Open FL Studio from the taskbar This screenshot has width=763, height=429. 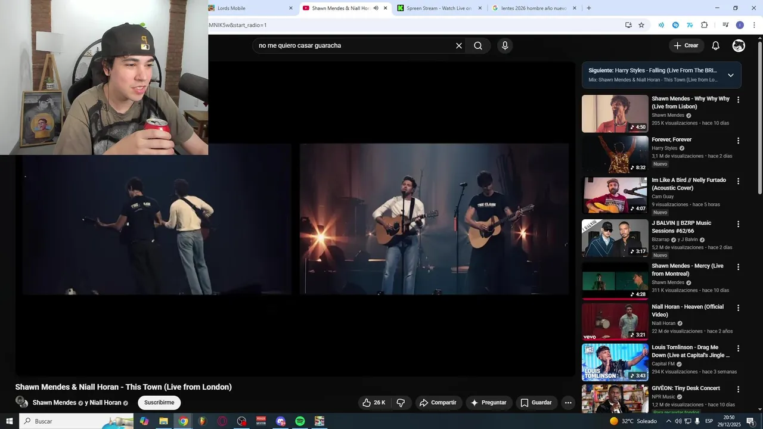pyautogui.click(x=202, y=421)
